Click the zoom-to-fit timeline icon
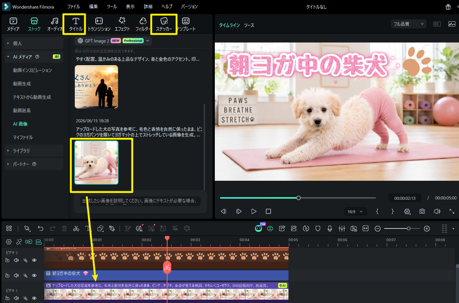Screen dimensions: 459x303 point(366,228)
